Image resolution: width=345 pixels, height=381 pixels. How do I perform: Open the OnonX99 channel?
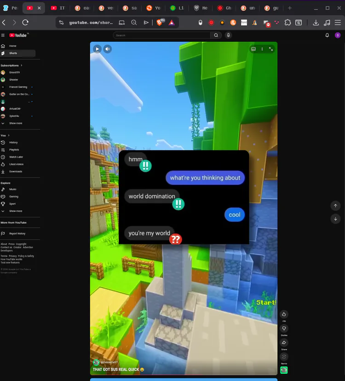tap(17, 73)
